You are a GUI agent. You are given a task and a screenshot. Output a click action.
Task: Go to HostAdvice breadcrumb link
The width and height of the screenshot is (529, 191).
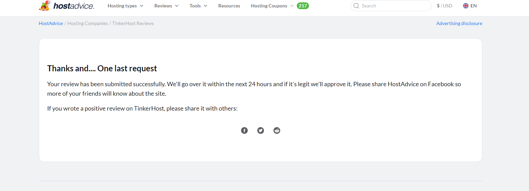coord(51,23)
